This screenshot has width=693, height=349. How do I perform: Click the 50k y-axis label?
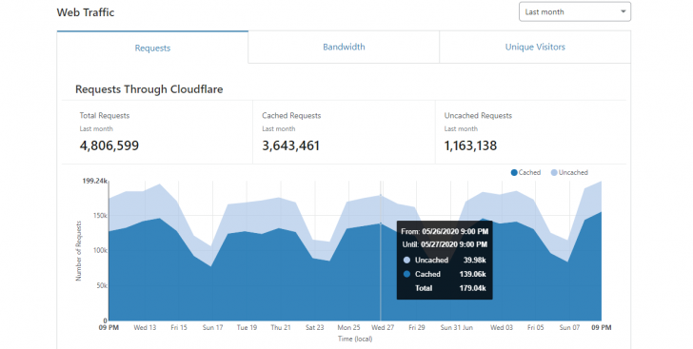tap(102, 285)
